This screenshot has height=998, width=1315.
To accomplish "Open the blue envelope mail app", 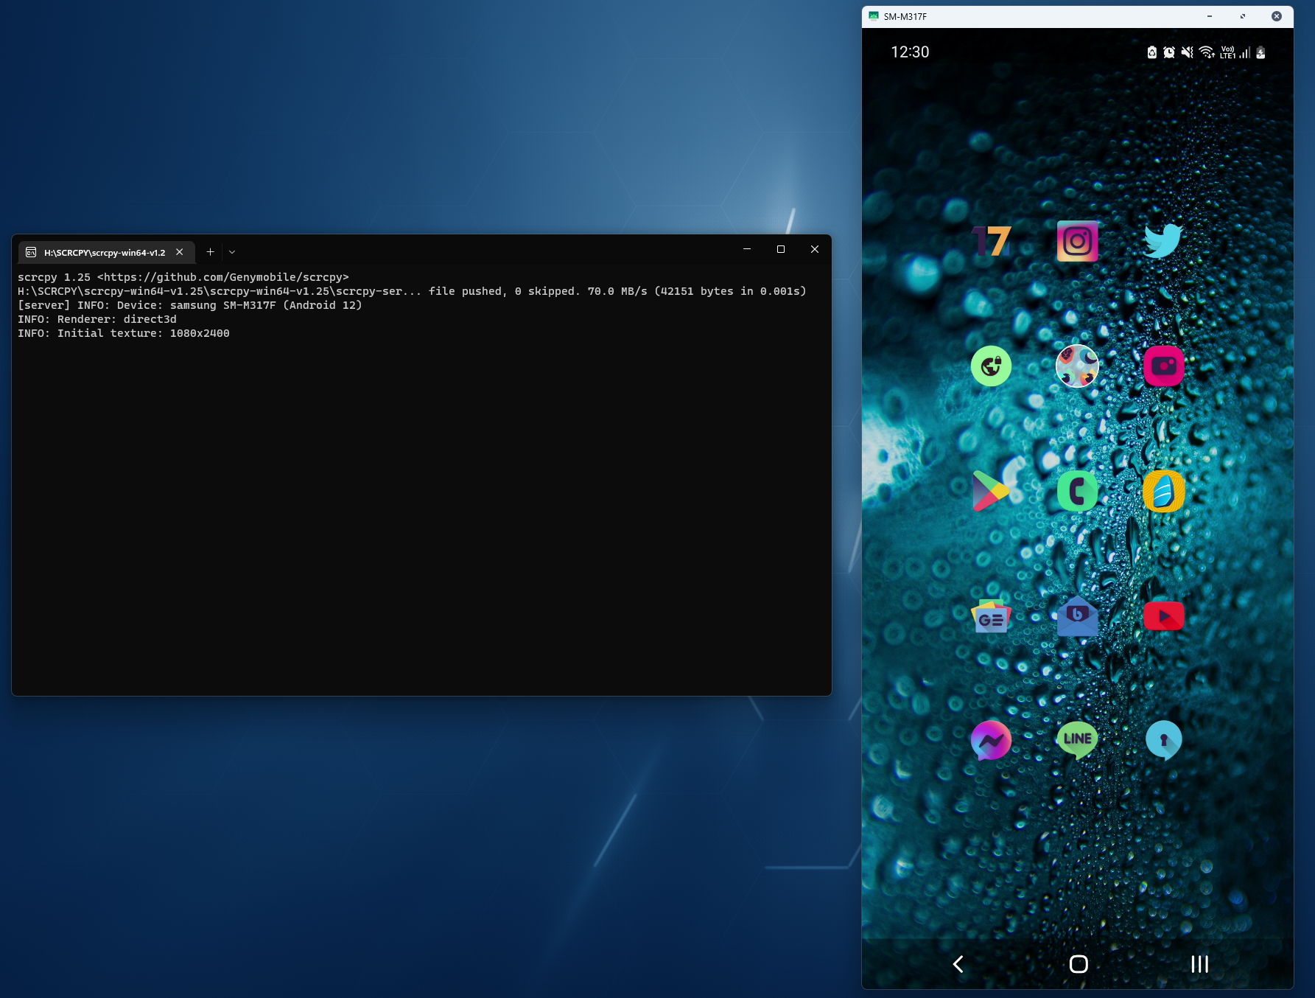I will click(x=1077, y=616).
